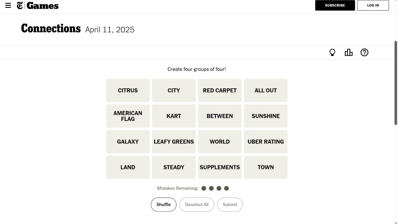398x224 pixels.
Task: Select the KART tile
Action: [x=174, y=116]
